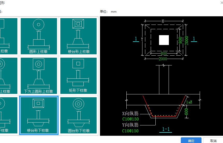Click the Y向纵筋 label
This screenshot has height=143, width=223.
point(130,125)
